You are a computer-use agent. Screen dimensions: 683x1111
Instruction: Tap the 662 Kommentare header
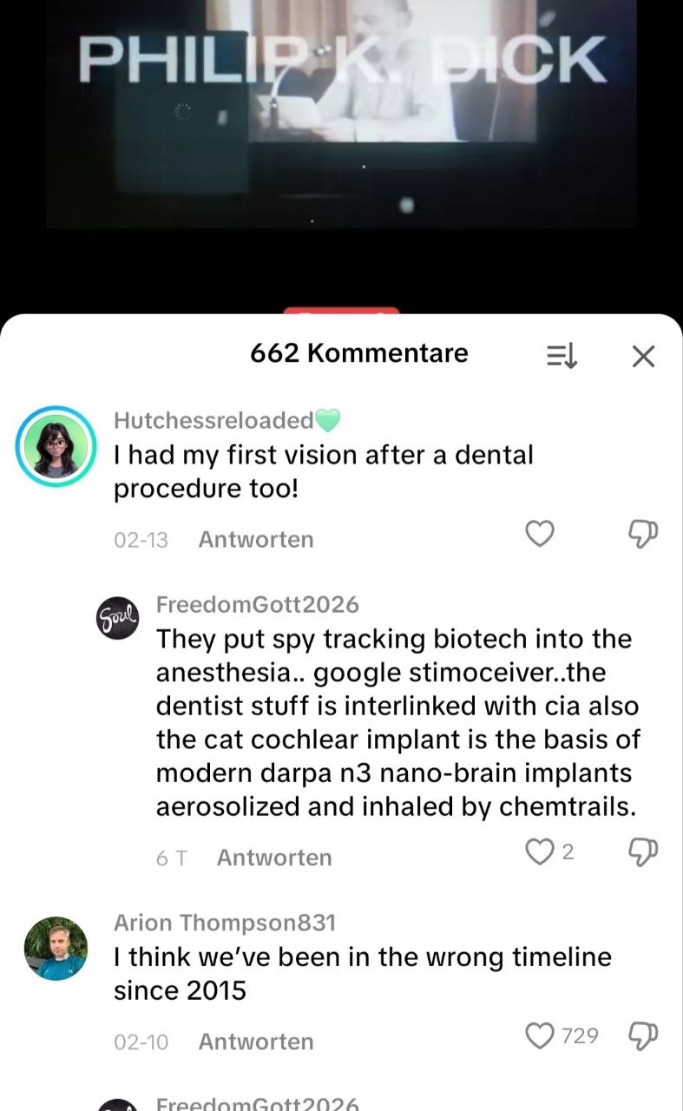[x=358, y=353]
